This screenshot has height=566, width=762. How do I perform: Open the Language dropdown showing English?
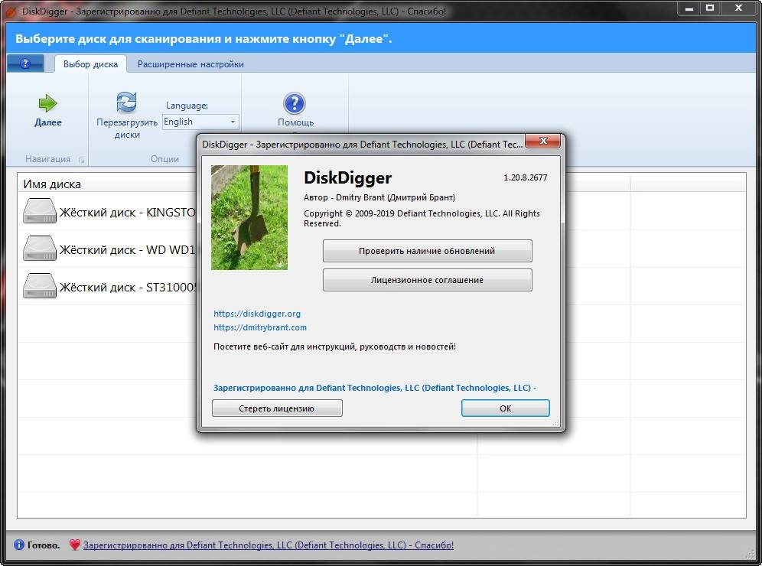point(200,122)
